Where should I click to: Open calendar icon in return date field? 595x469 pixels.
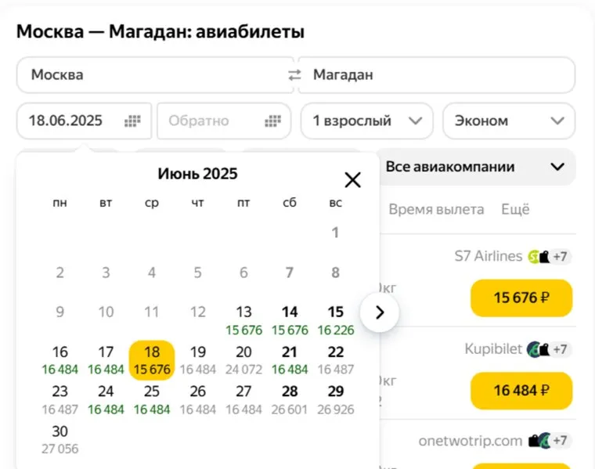pos(272,121)
